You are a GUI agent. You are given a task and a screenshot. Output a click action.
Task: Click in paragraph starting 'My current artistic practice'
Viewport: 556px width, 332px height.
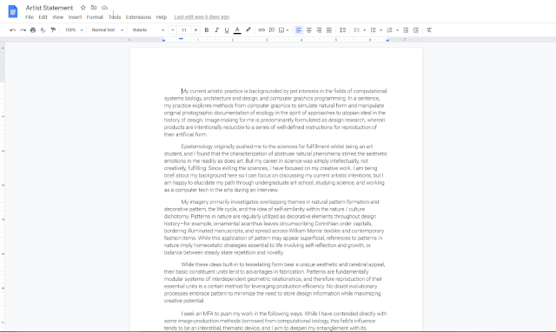pyautogui.click(x=275, y=113)
